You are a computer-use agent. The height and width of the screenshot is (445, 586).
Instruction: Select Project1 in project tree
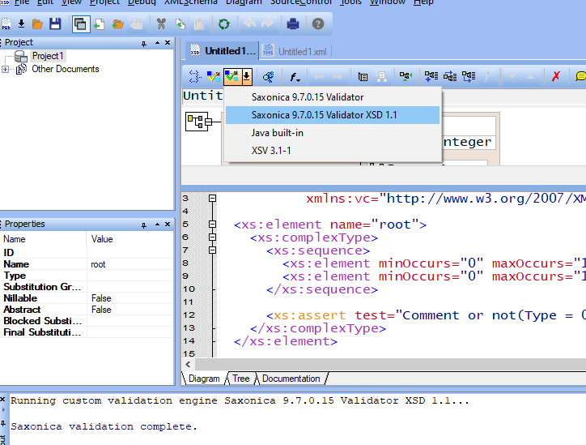pyautogui.click(x=48, y=56)
